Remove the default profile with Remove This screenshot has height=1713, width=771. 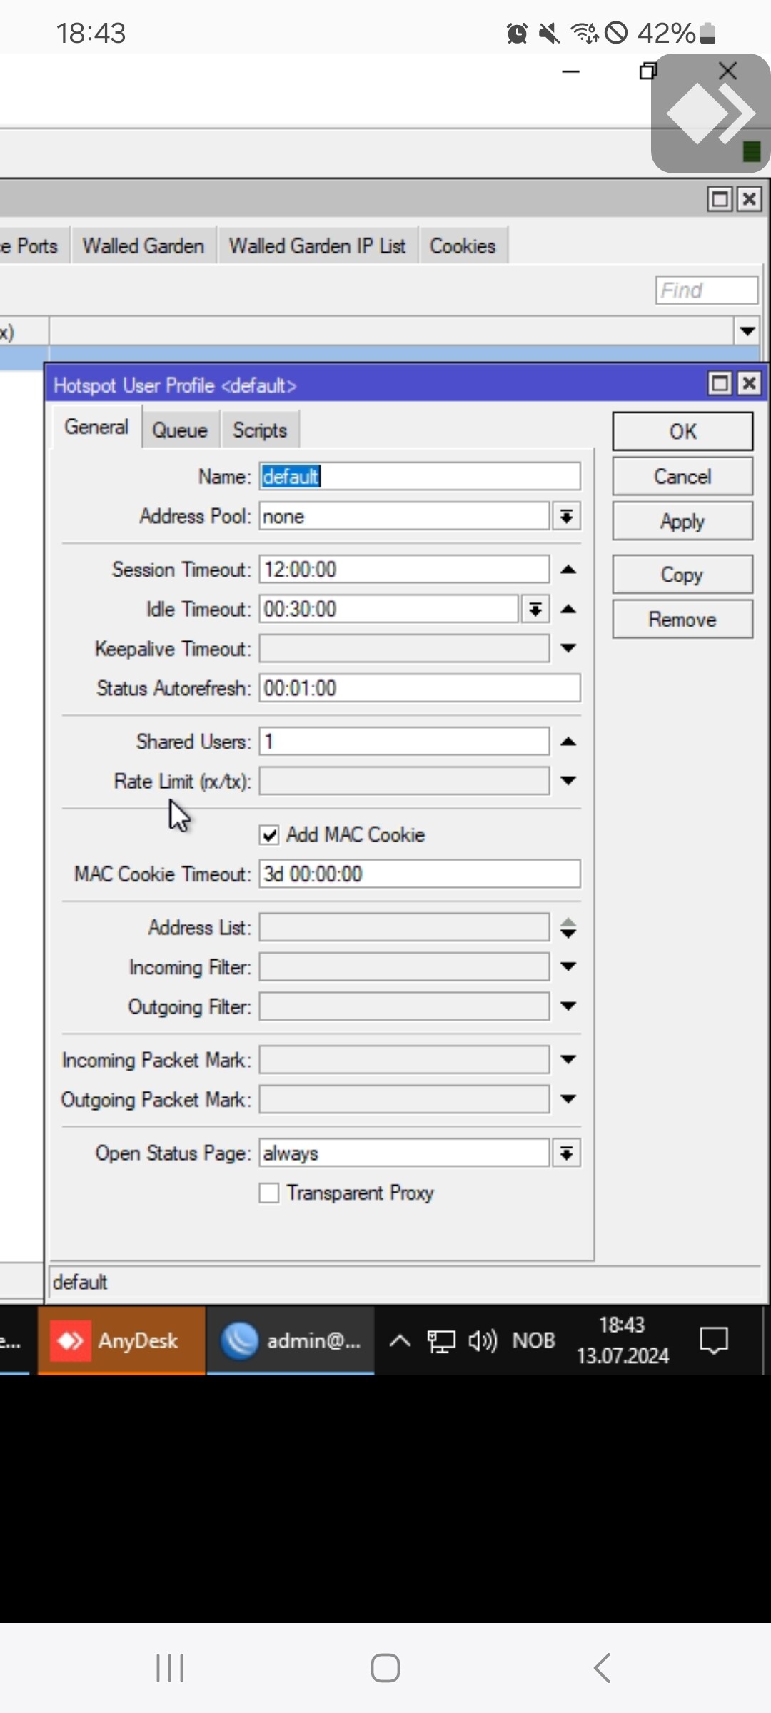click(682, 619)
